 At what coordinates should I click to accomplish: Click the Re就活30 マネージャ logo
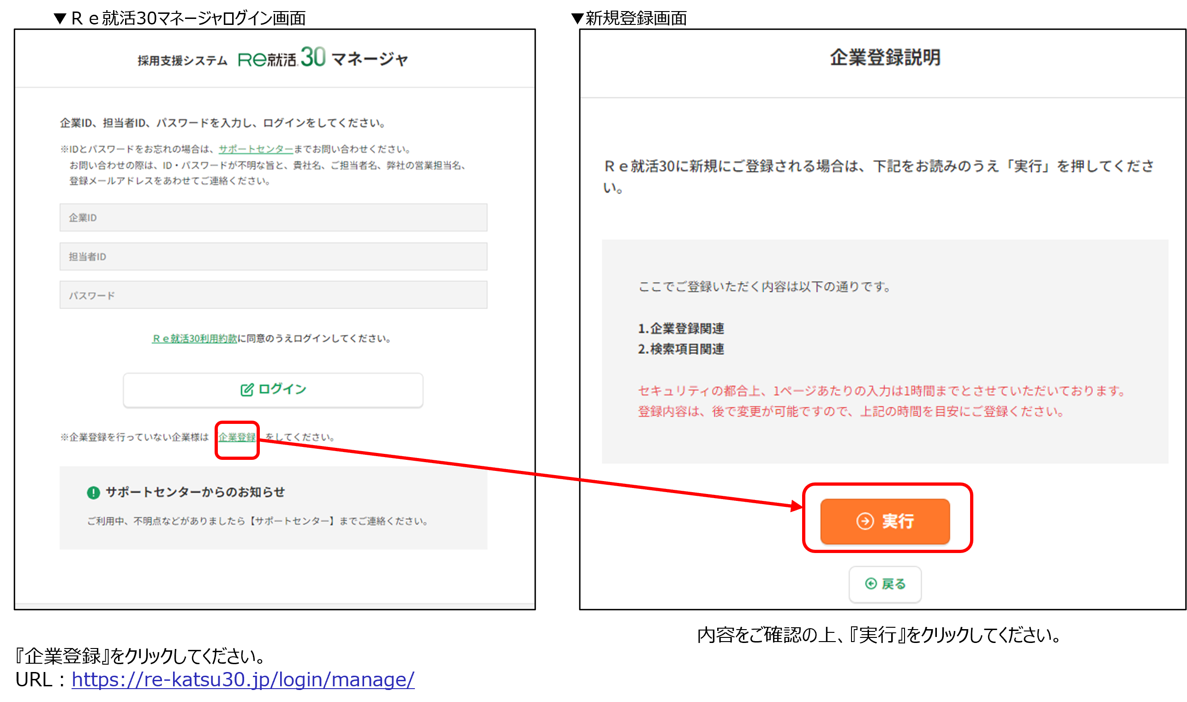322,58
